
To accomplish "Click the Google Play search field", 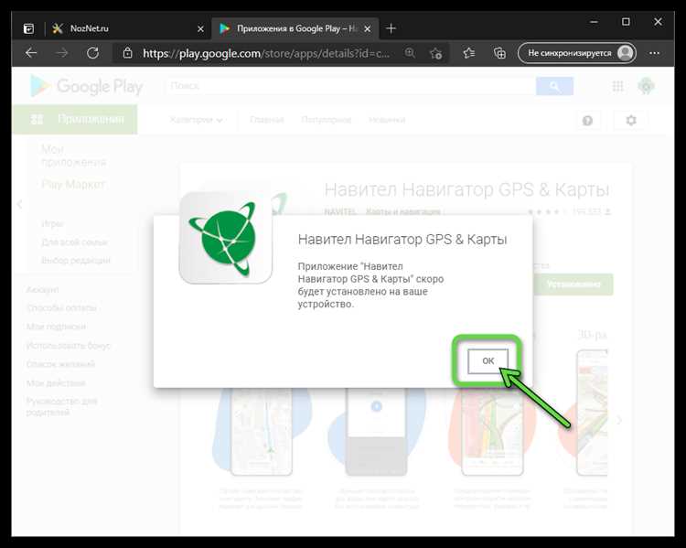I will (x=350, y=87).
